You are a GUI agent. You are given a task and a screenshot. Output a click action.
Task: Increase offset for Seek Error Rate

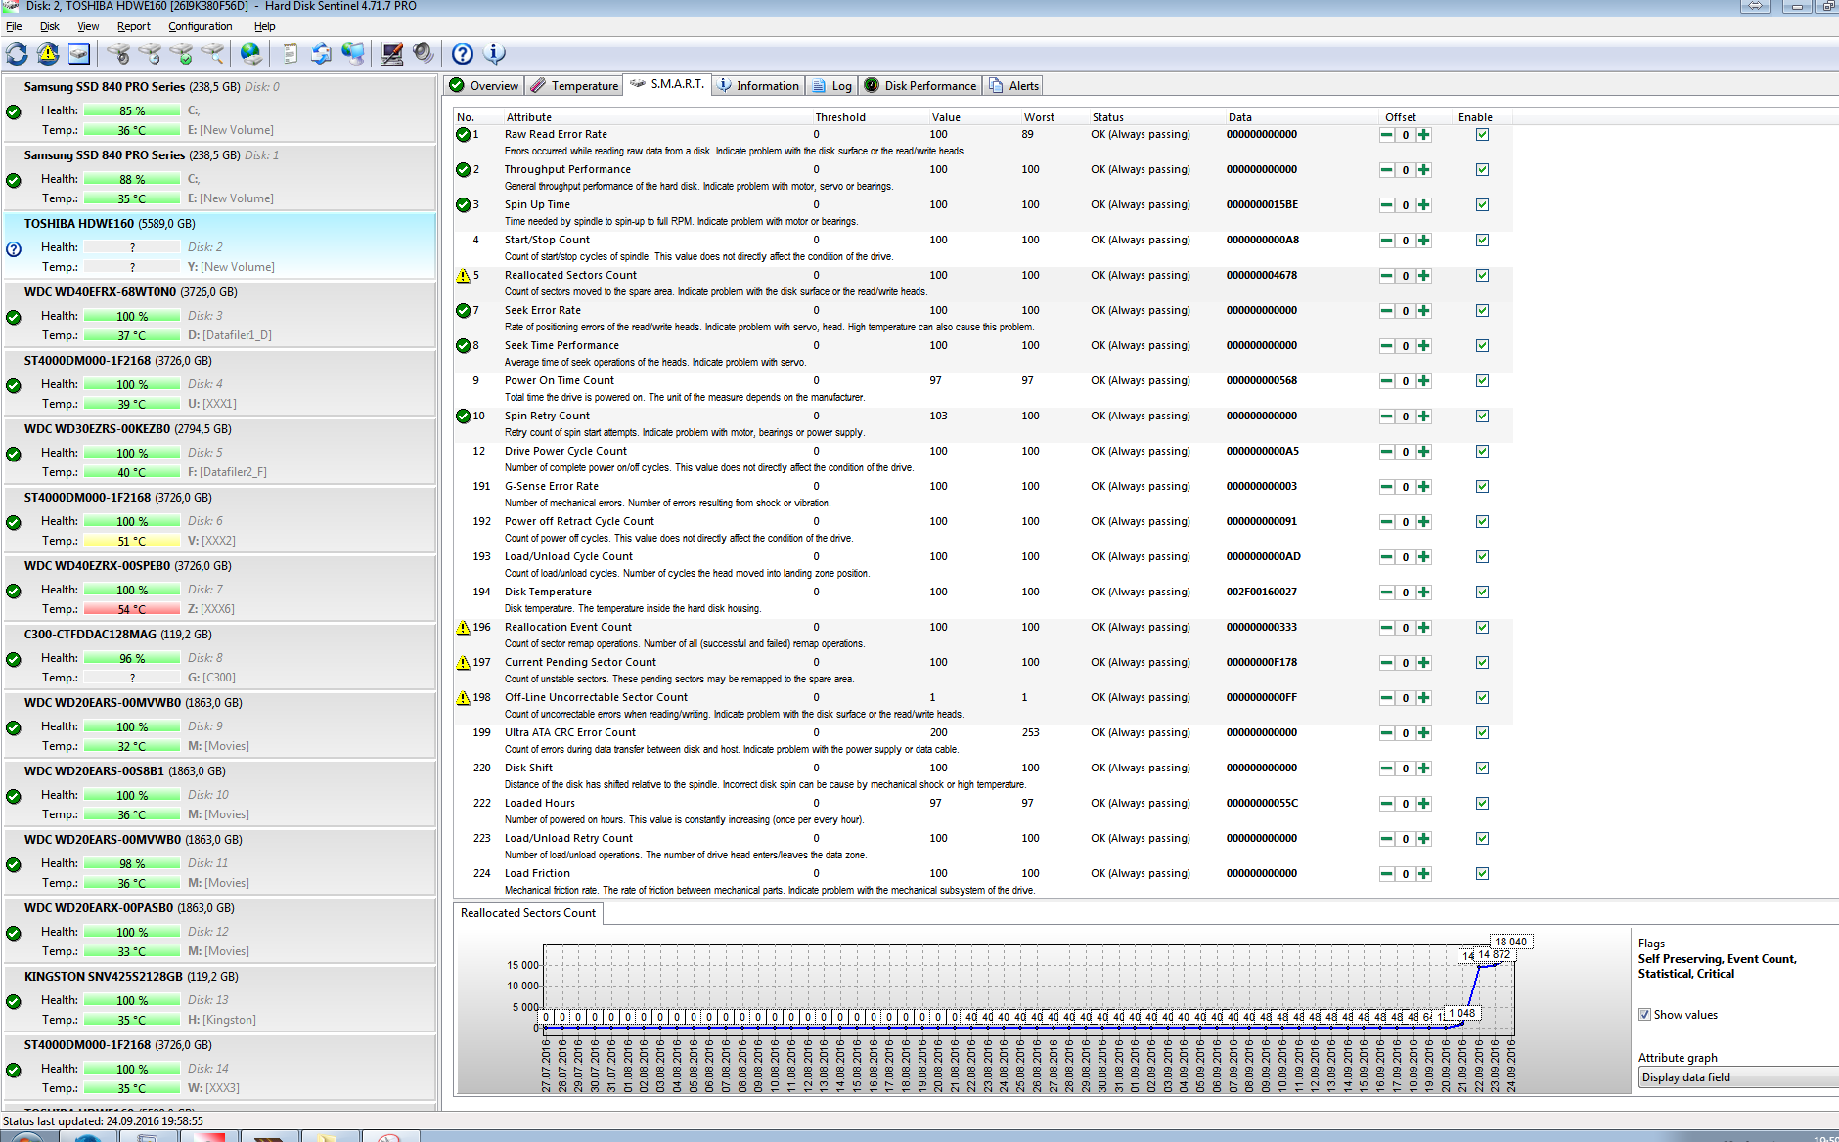click(1424, 311)
